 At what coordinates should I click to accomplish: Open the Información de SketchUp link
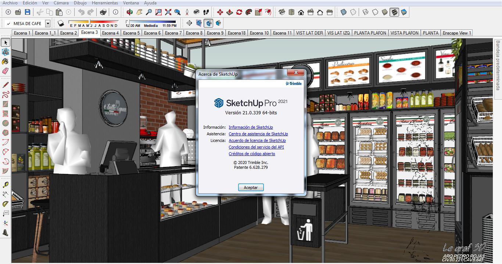click(x=251, y=127)
